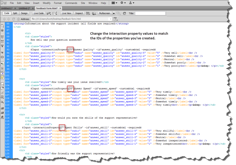The height and width of the screenshot is (165, 236).
Task: Toggle syntax error alerts in info bar
Action: [2, 77]
